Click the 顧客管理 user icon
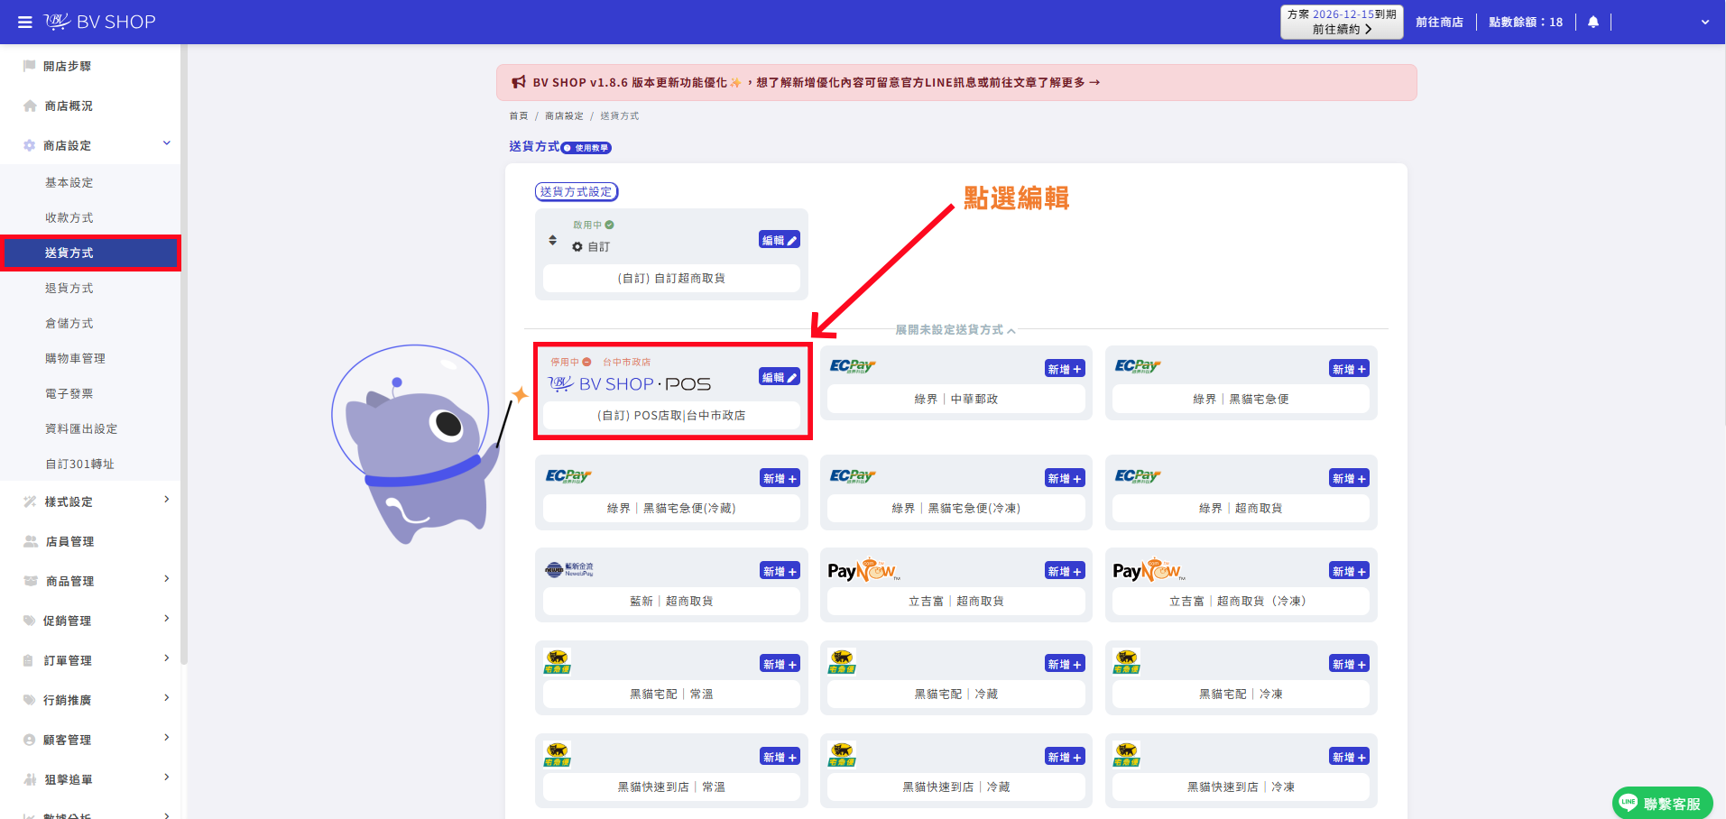 coord(30,740)
